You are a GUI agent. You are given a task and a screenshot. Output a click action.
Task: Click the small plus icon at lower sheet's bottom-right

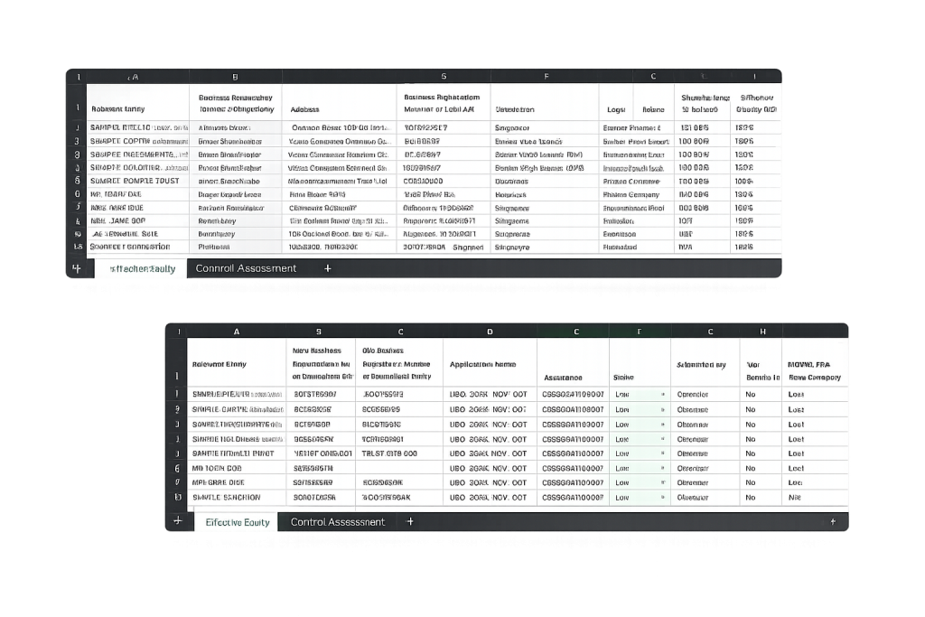(x=832, y=521)
